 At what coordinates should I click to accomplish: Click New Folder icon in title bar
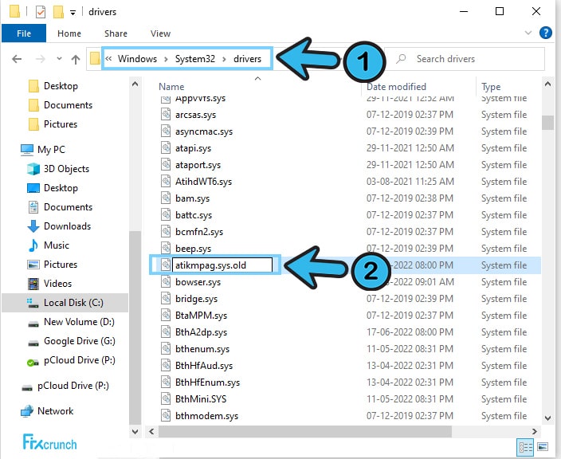(x=58, y=12)
